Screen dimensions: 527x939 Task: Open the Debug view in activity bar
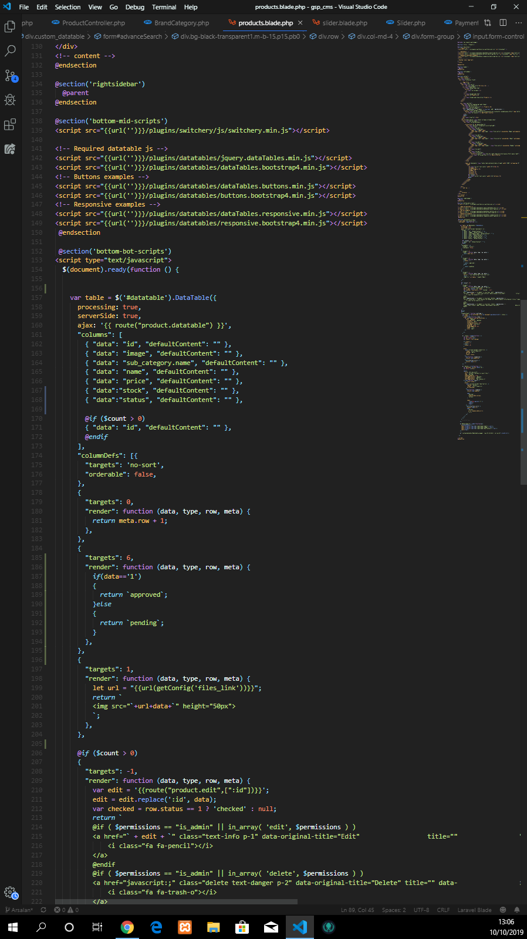tap(10, 100)
